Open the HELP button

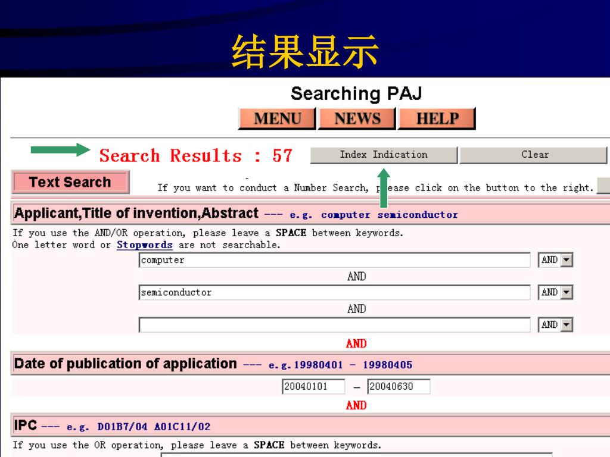pos(437,118)
